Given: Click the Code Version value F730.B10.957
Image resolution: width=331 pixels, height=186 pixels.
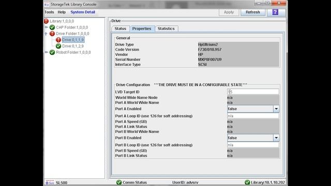Looking at the screenshot, I should (209, 50).
